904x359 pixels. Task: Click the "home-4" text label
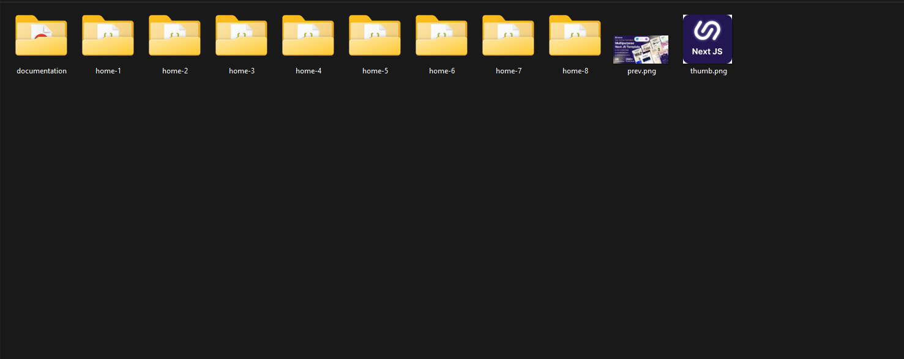pos(308,71)
